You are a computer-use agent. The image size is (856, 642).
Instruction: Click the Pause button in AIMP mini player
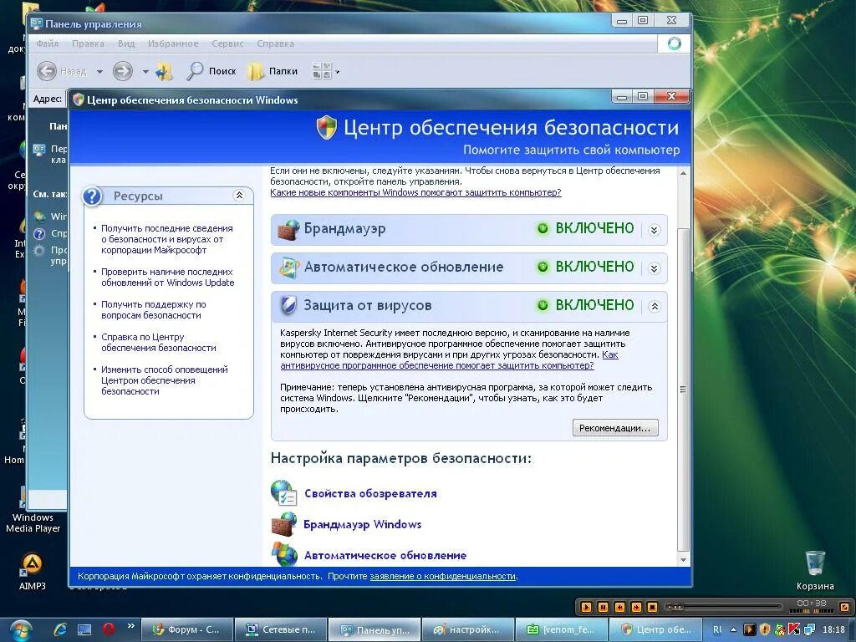pos(603,607)
